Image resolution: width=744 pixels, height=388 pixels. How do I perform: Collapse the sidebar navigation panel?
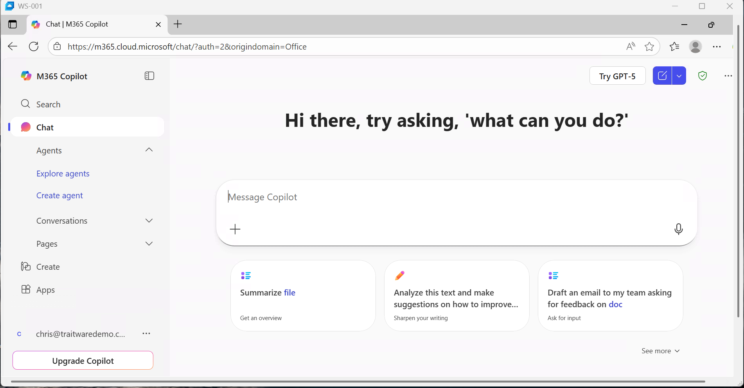point(149,76)
